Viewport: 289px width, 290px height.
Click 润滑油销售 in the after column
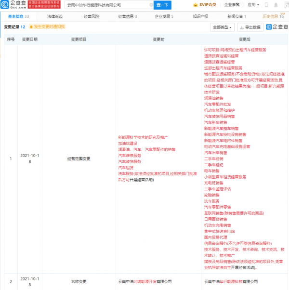coord(214,98)
